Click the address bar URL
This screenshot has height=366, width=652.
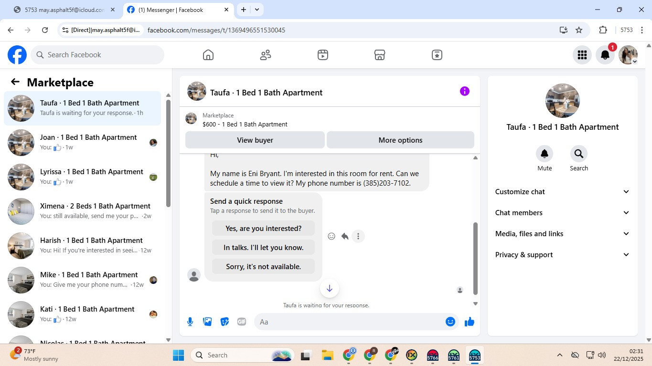click(216, 30)
